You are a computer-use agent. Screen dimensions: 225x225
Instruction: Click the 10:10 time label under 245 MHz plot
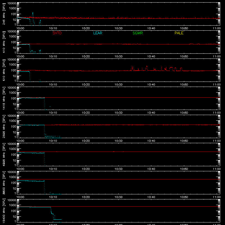53,28
